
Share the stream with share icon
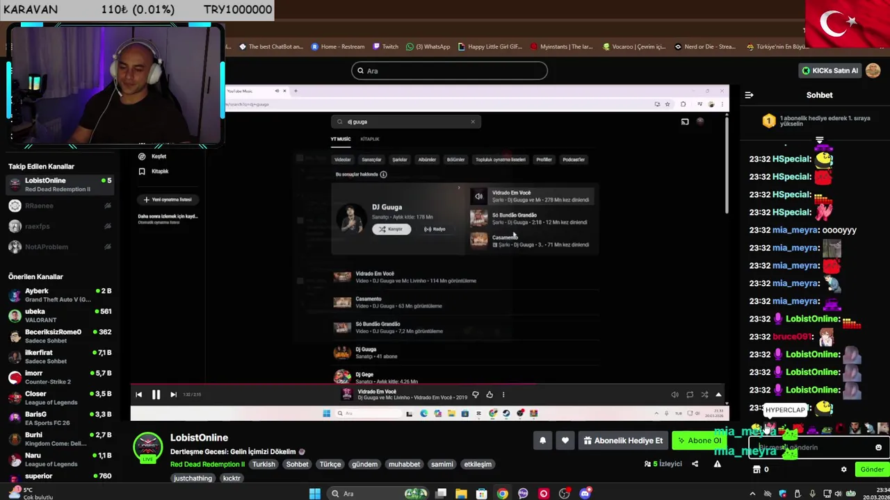(x=695, y=464)
